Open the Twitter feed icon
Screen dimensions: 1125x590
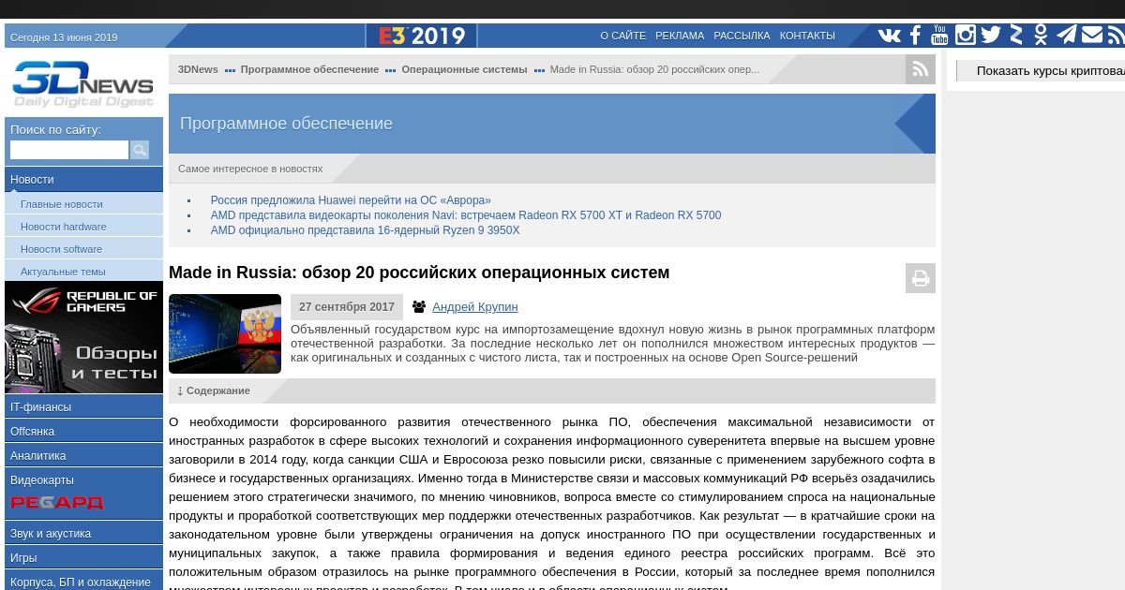pos(991,36)
